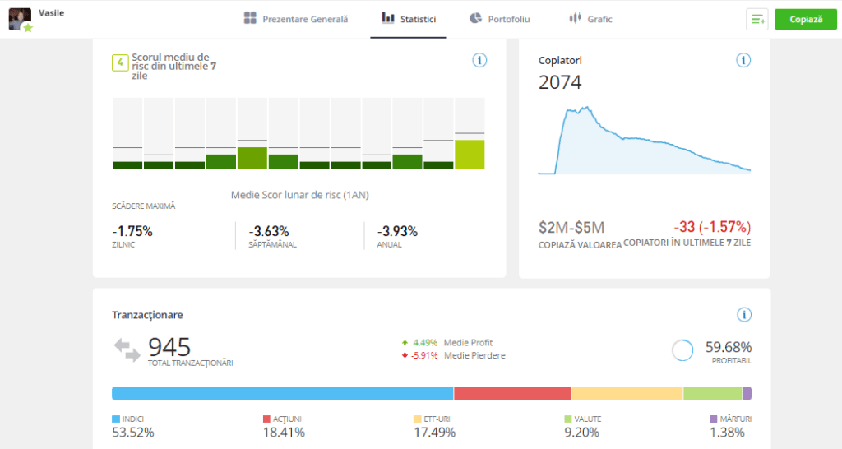Select the Statistici tab
The height and width of the screenshot is (449, 842).
pyautogui.click(x=409, y=19)
